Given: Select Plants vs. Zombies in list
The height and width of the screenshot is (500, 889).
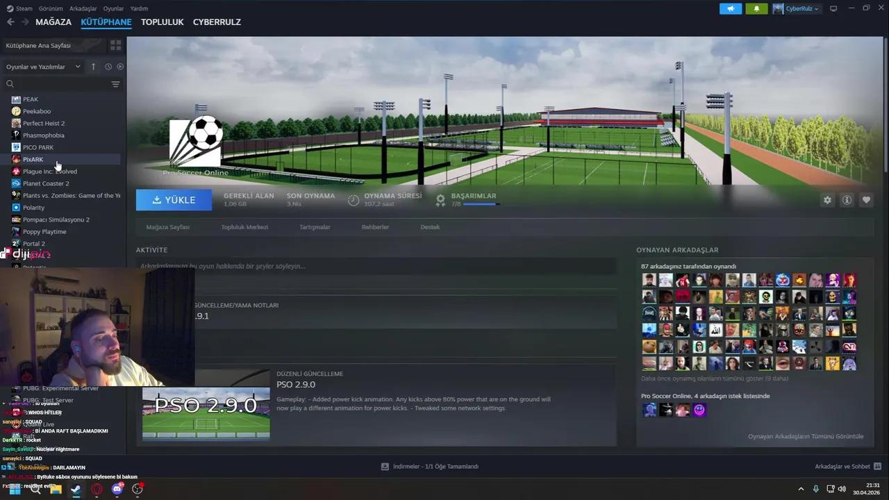Looking at the screenshot, I should click(72, 196).
